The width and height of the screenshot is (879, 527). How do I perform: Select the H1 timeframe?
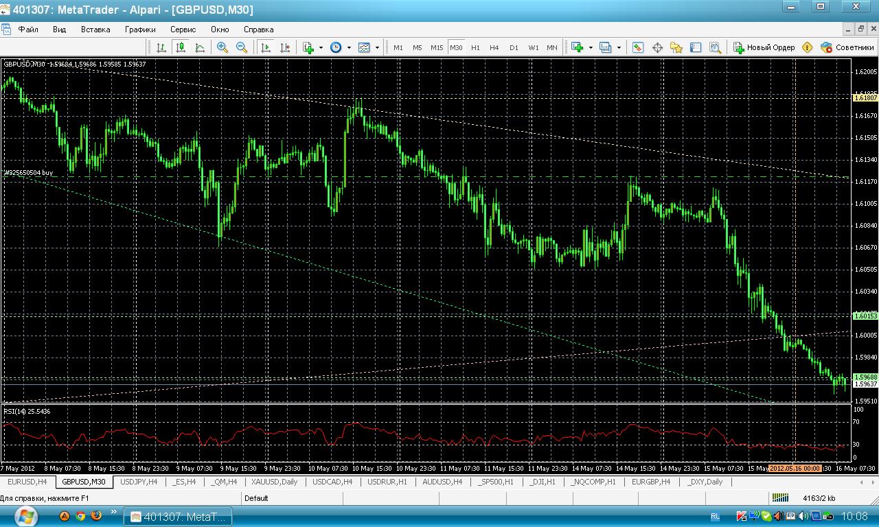click(x=475, y=47)
